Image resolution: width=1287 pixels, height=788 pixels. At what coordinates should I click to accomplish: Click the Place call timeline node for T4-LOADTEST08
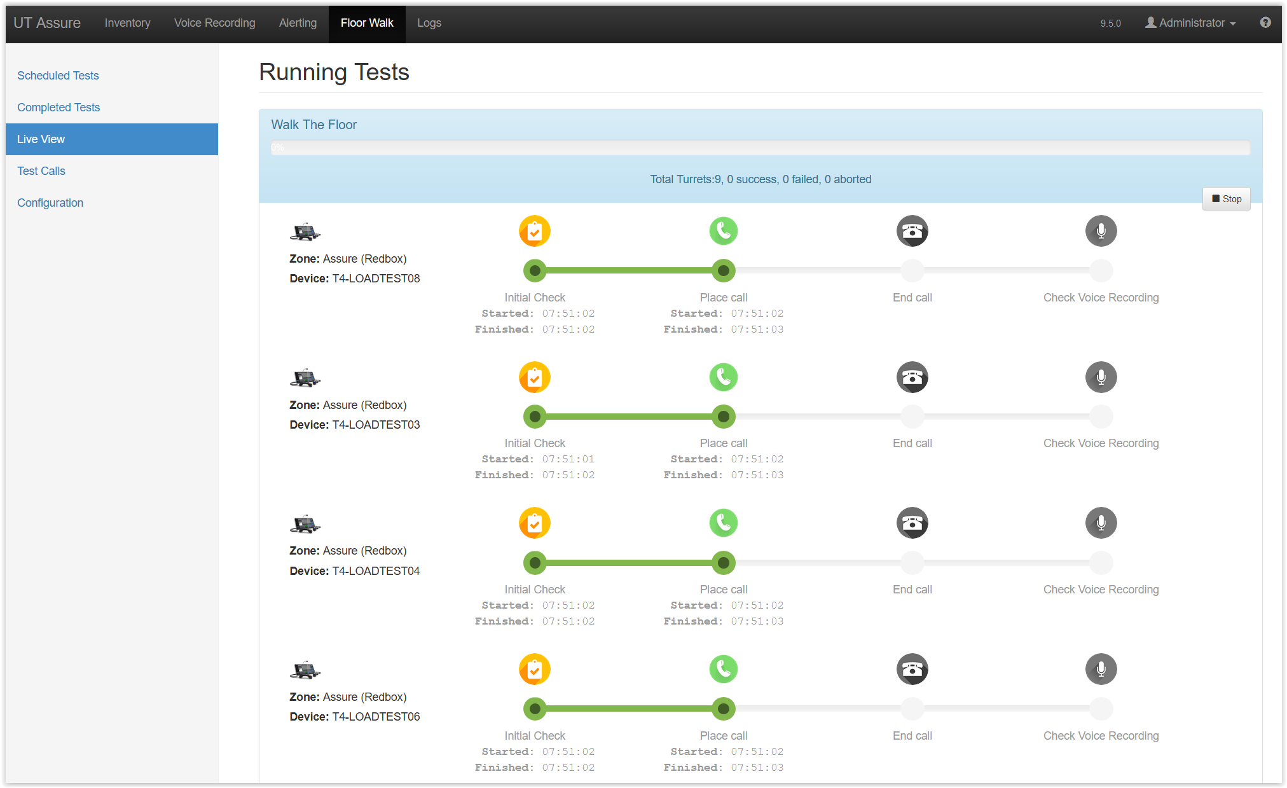[724, 271]
